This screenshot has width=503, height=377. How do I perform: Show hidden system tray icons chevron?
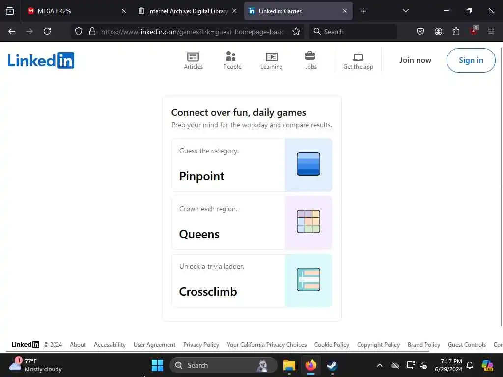tap(380, 365)
